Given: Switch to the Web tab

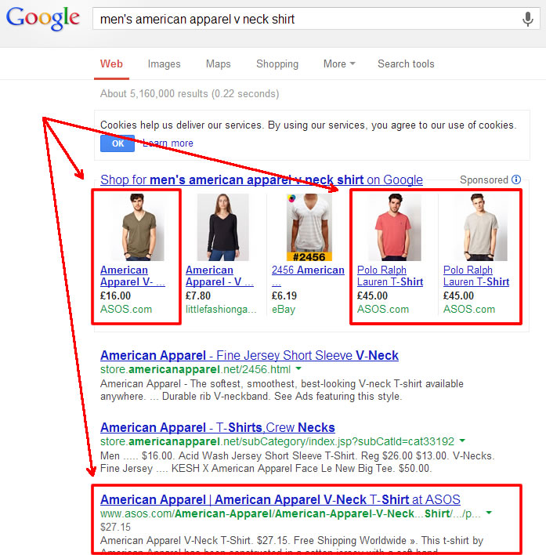Looking at the screenshot, I should pos(111,64).
